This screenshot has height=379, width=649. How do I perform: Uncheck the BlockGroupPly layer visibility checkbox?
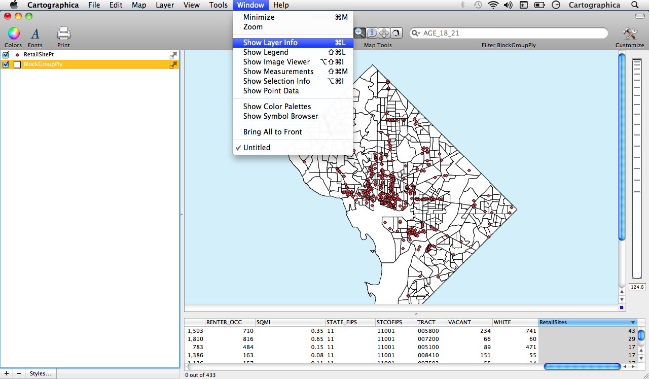point(6,64)
